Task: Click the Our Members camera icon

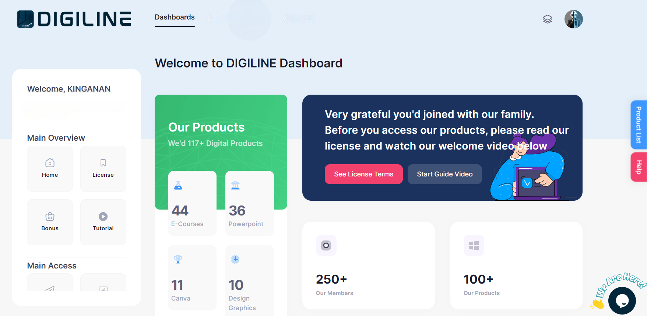Action: pyautogui.click(x=326, y=245)
